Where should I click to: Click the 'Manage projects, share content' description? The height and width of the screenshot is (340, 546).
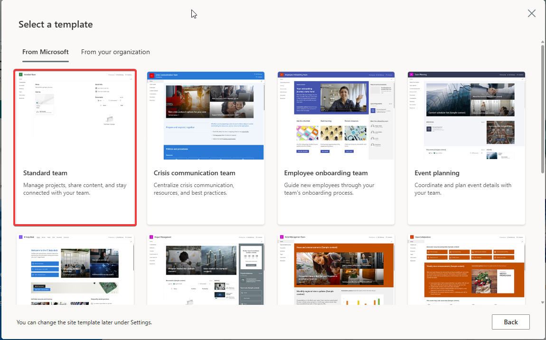[x=75, y=189]
